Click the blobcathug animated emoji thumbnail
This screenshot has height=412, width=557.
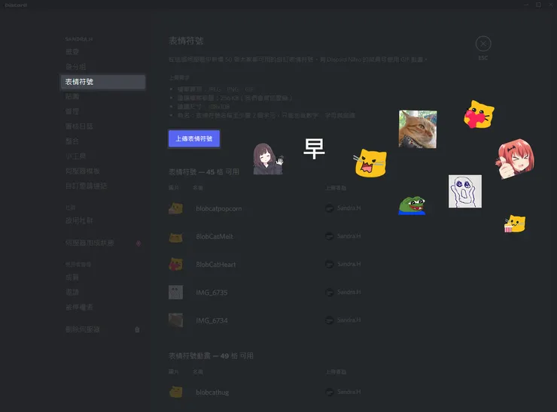click(x=175, y=392)
